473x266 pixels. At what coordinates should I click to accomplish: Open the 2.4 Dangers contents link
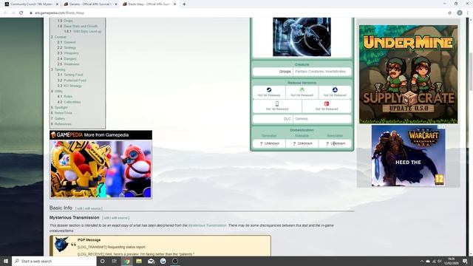67,59
